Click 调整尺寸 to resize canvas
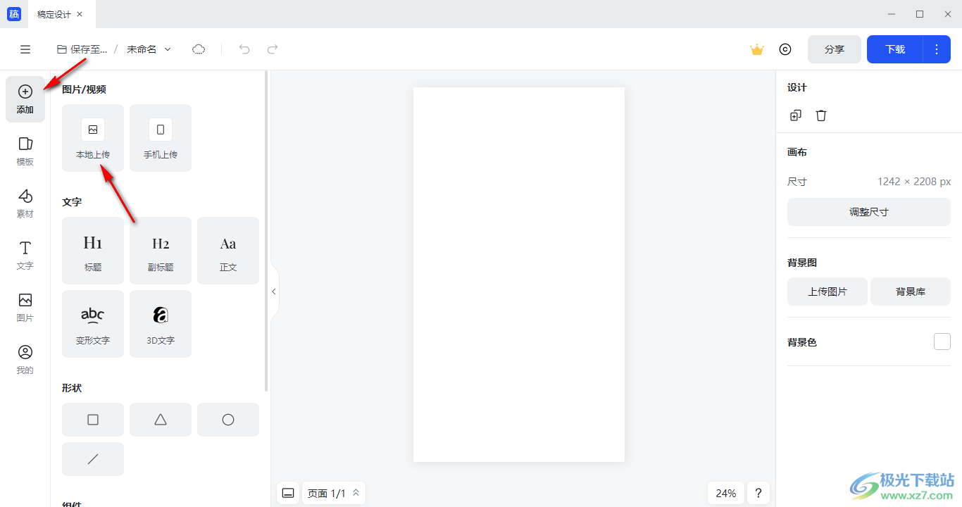962x507 pixels. coord(869,212)
